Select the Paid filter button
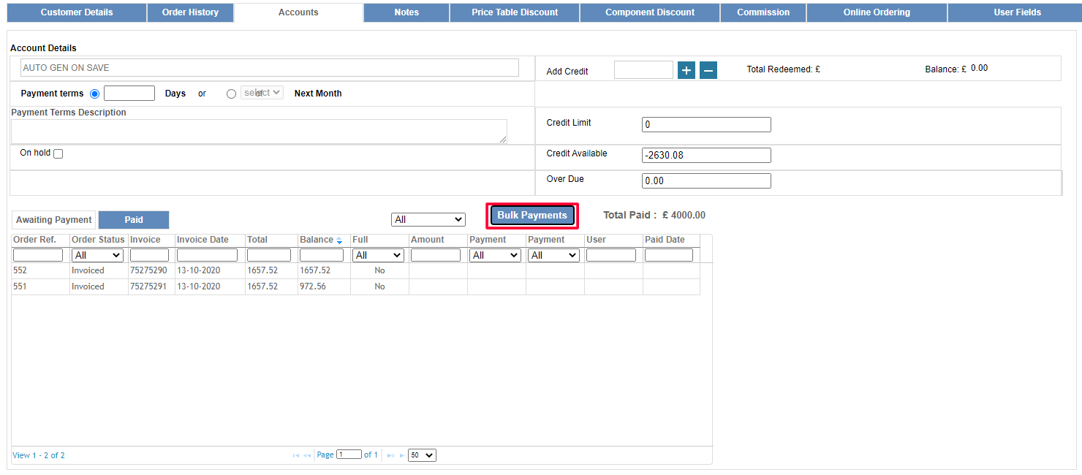This screenshot has width=1082, height=475. pos(133,219)
